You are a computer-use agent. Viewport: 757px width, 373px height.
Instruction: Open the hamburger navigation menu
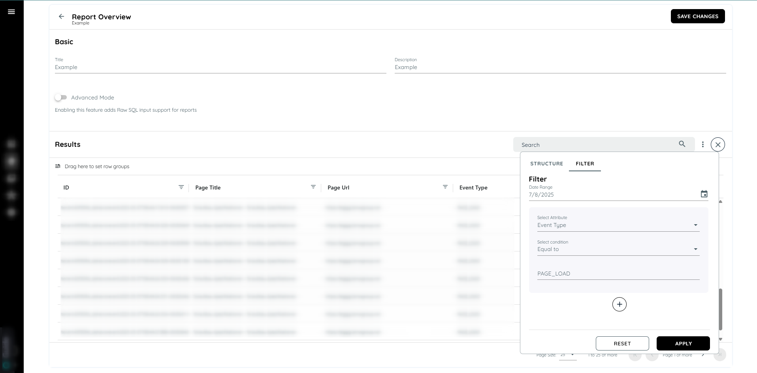tap(11, 12)
